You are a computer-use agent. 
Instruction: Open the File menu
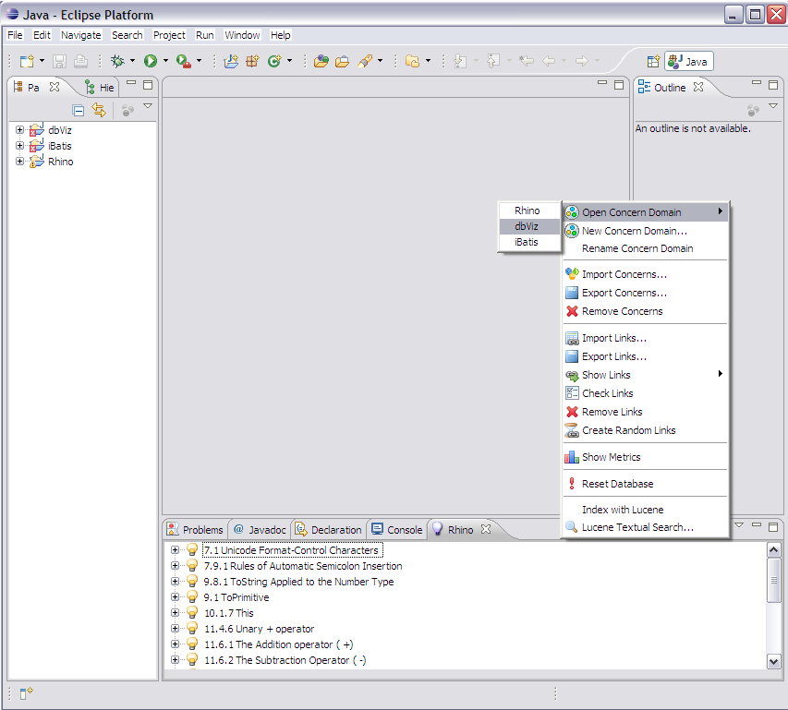15,35
